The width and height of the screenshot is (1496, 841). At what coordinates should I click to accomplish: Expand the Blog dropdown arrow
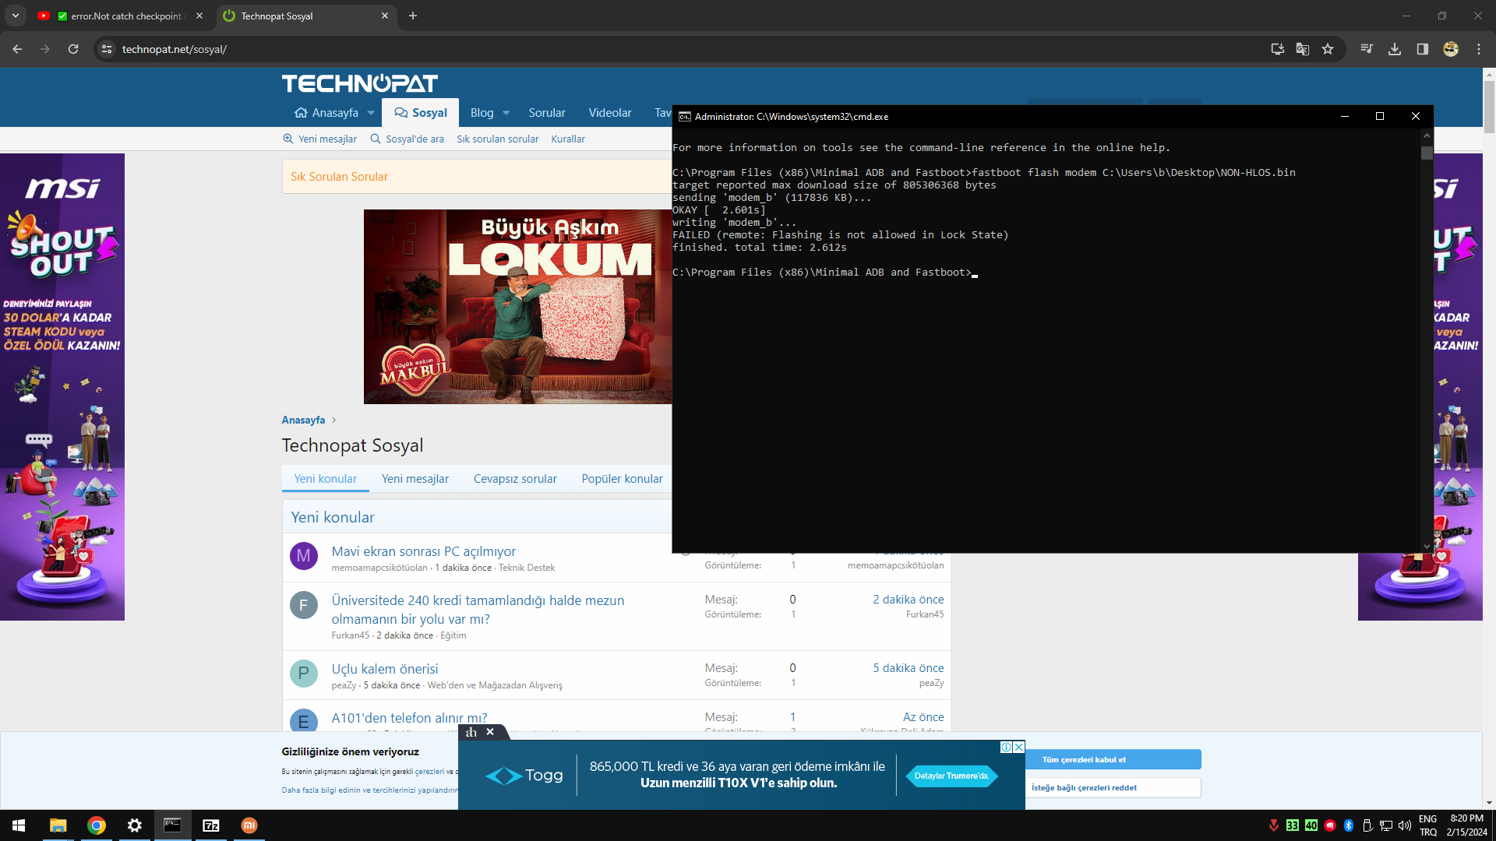click(506, 113)
